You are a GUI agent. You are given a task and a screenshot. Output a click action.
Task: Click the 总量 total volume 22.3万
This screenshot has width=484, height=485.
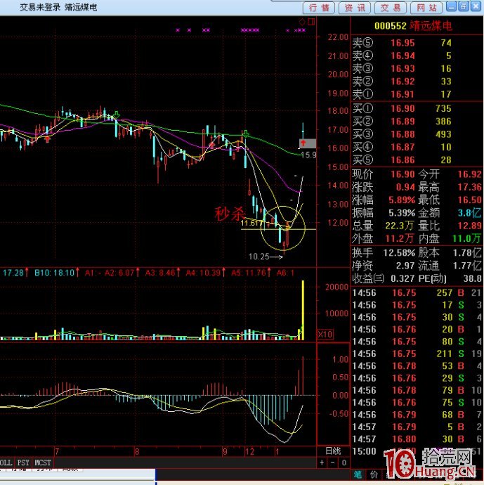pos(399,226)
